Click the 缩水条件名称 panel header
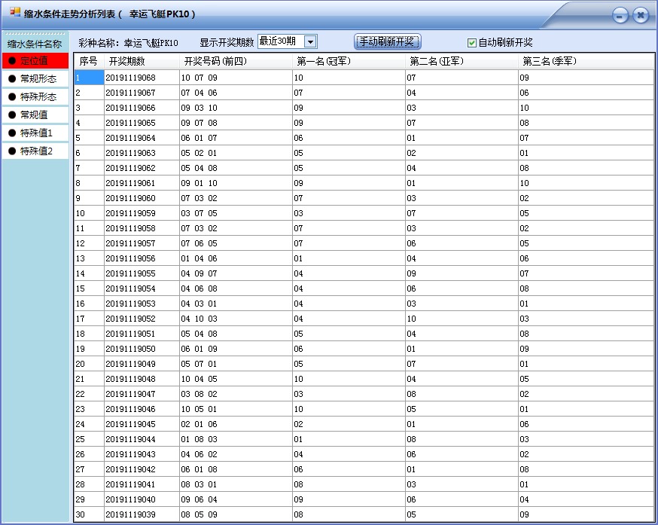The image size is (658, 525). [x=36, y=44]
